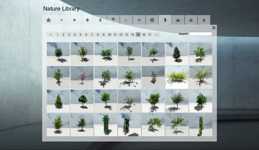Select the twin conifer trees tab

(191, 20)
